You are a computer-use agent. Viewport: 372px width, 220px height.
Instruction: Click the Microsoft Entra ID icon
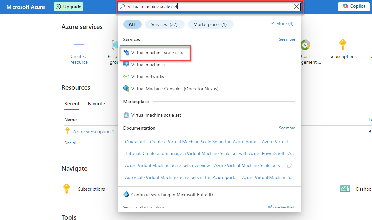click(x=126, y=195)
